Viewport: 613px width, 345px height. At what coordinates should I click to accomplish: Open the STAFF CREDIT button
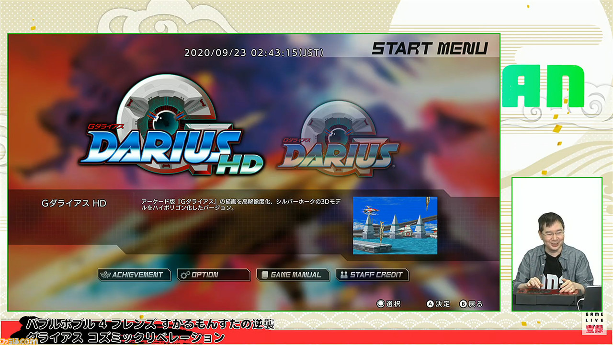pos(373,275)
